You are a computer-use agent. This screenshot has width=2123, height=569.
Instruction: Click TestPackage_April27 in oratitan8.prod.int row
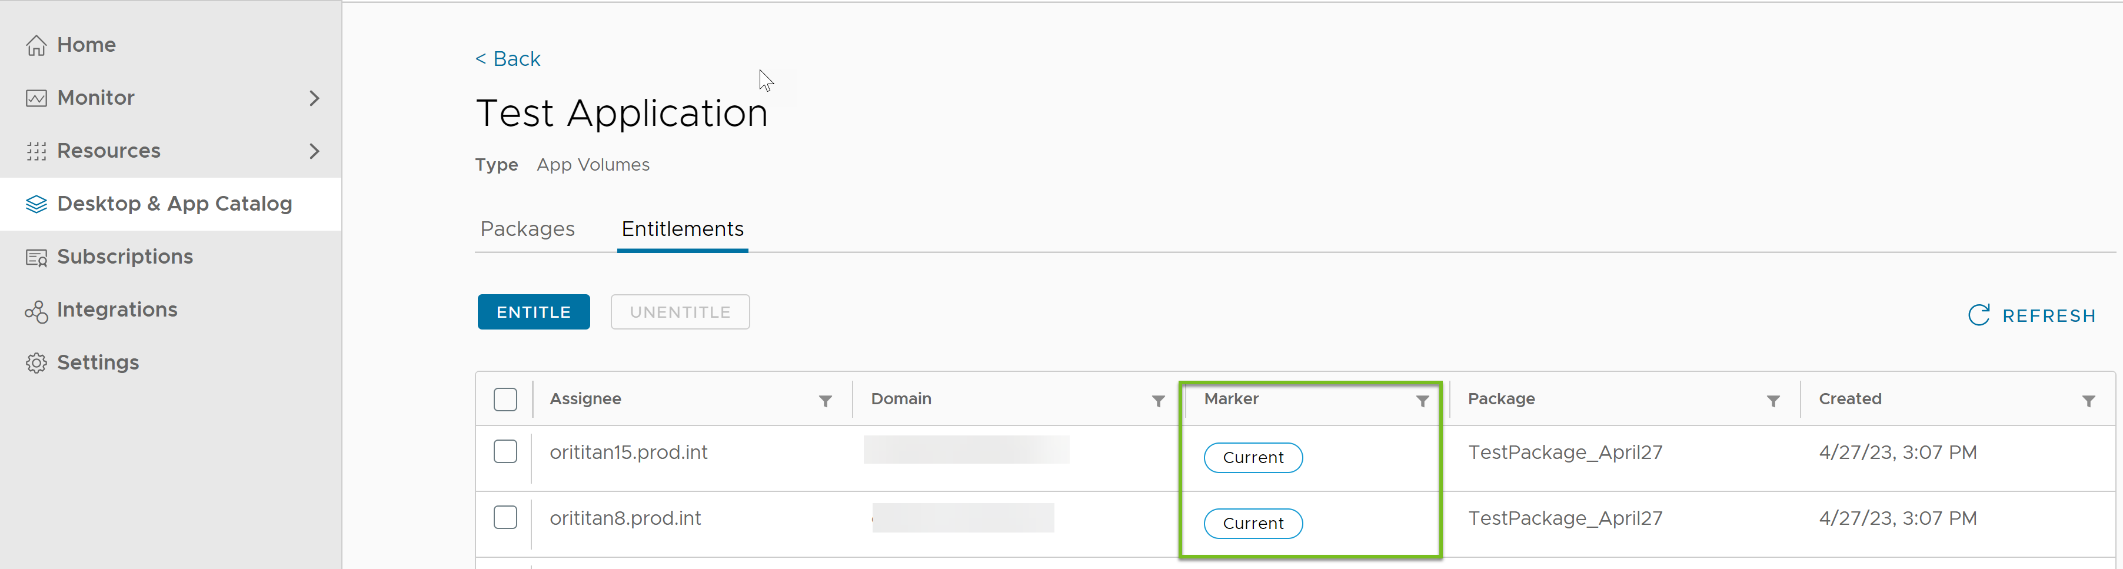(x=1565, y=518)
